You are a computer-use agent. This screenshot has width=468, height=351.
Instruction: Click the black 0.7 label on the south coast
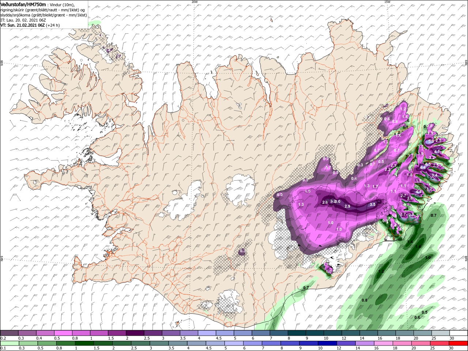tap(306, 288)
